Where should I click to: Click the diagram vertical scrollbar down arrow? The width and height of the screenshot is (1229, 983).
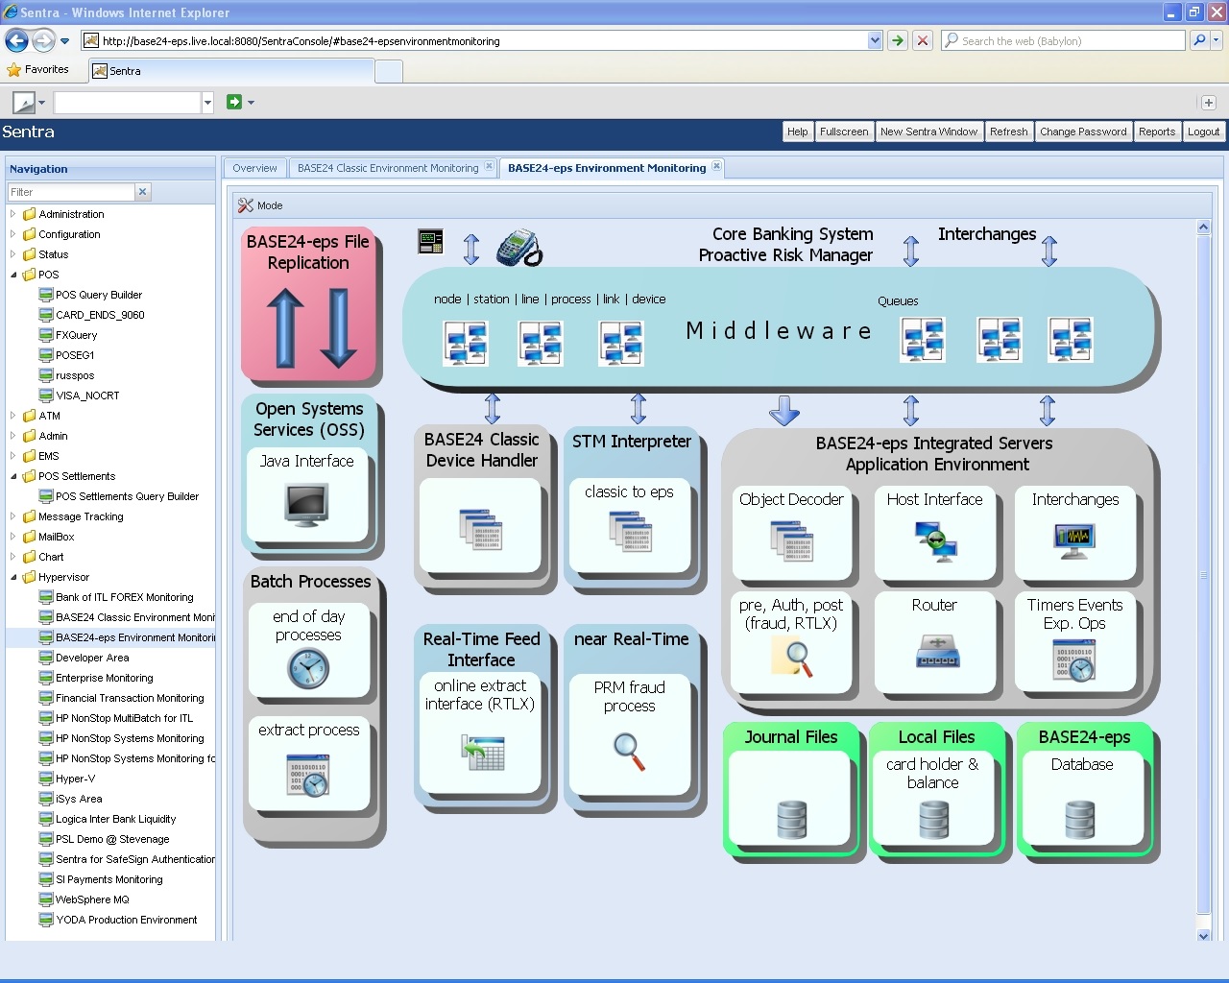1204,935
